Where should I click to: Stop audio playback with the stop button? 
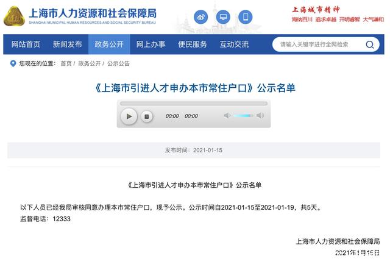(147, 116)
